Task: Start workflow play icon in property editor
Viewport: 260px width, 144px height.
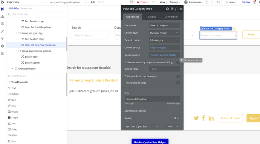Action: [167, 9]
